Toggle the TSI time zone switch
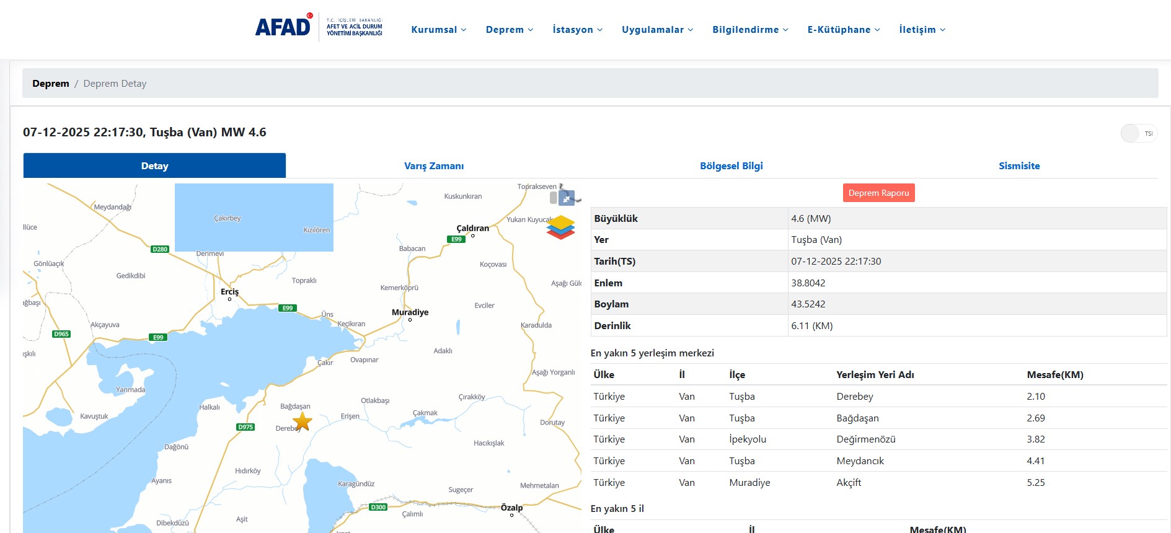1171x533 pixels. (1138, 133)
